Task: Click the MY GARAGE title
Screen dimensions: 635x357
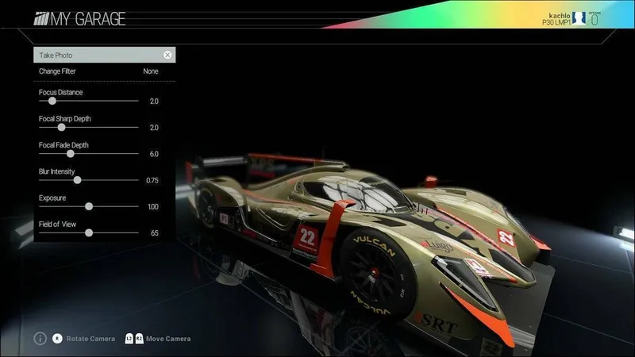Action: coord(88,19)
